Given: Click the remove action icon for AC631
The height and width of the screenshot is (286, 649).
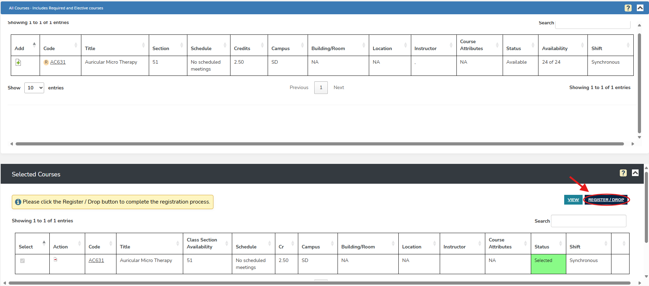Looking at the screenshot, I should pos(55,260).
